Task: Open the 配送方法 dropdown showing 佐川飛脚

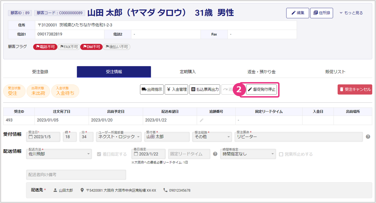Action: pos(59,154)
